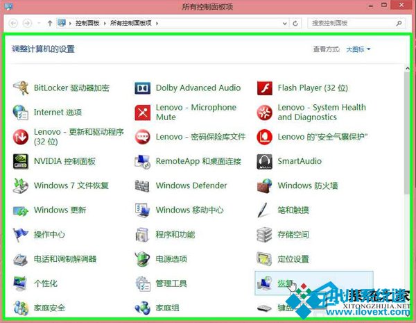
Task: Open RemoteApp 和桌面连接 icon
Action: tap(142, 161)
